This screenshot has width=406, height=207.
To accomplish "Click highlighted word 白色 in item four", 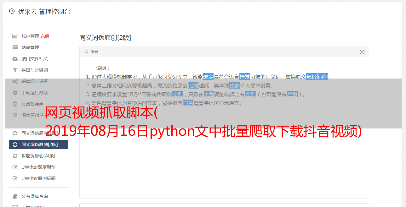I will [188, 103].
